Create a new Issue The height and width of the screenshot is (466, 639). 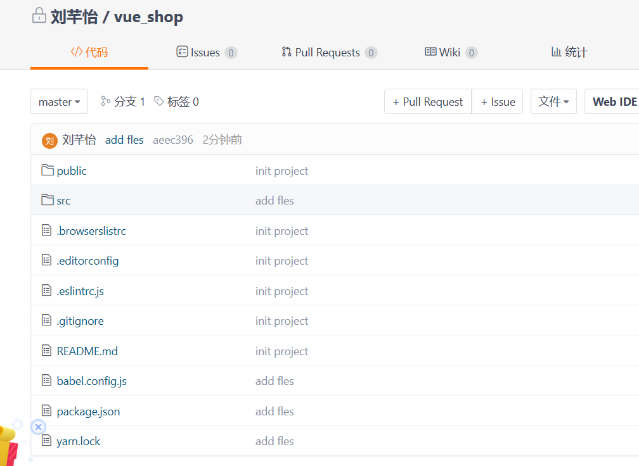click(498, 101)
